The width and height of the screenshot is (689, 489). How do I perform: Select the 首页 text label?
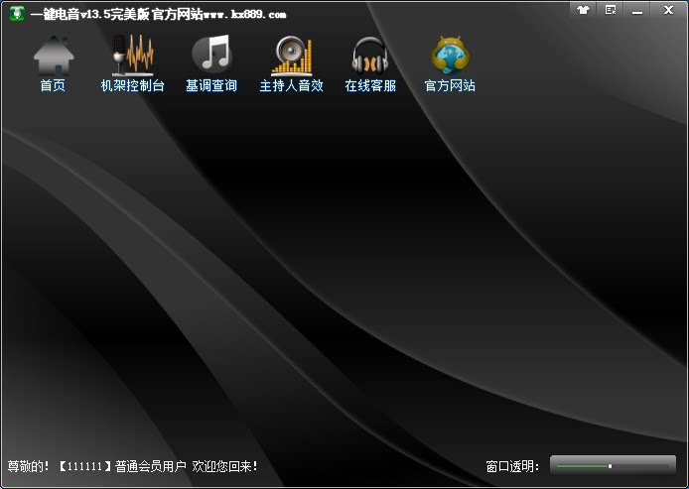tap(53, 85)
